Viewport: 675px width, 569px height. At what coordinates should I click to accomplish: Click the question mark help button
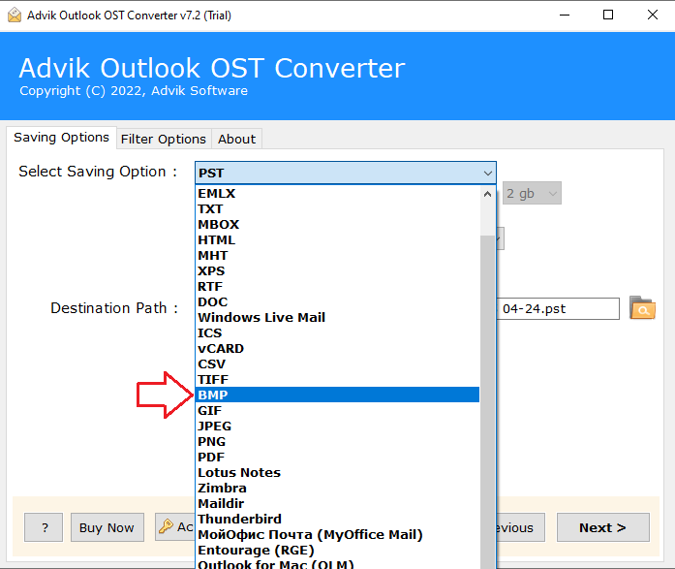tap(44, 527)
